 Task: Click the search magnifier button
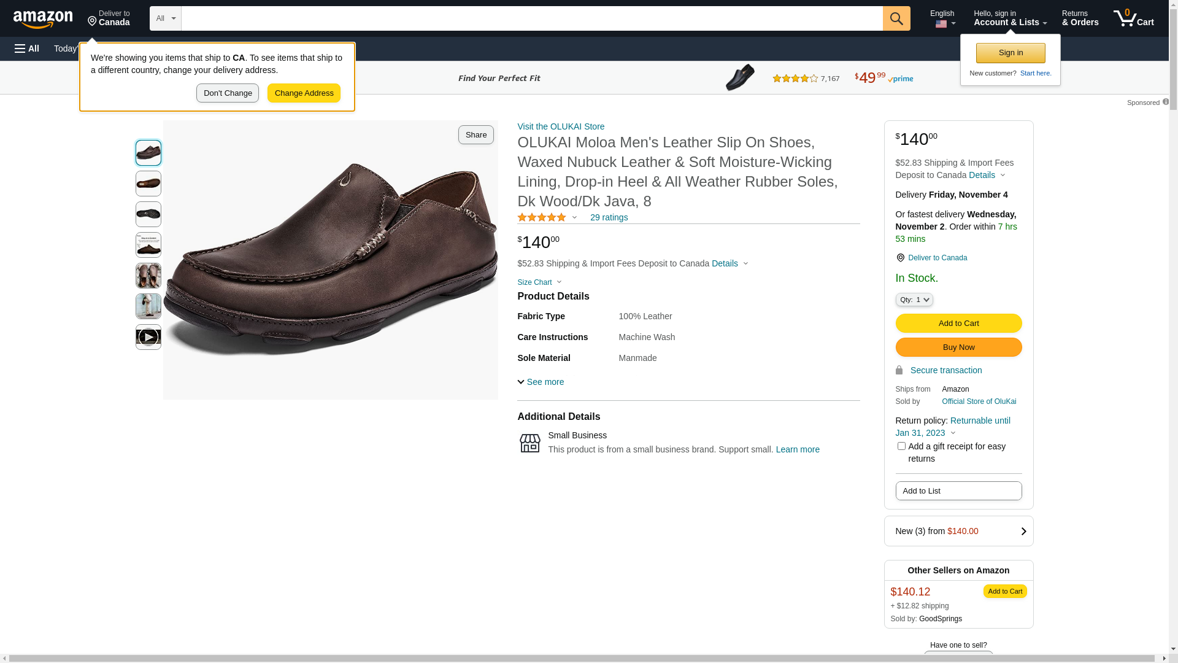(896, 18)
